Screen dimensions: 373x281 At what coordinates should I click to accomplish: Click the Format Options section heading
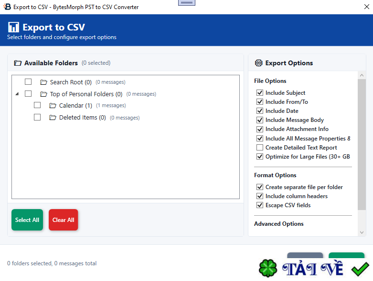point(275,175)
